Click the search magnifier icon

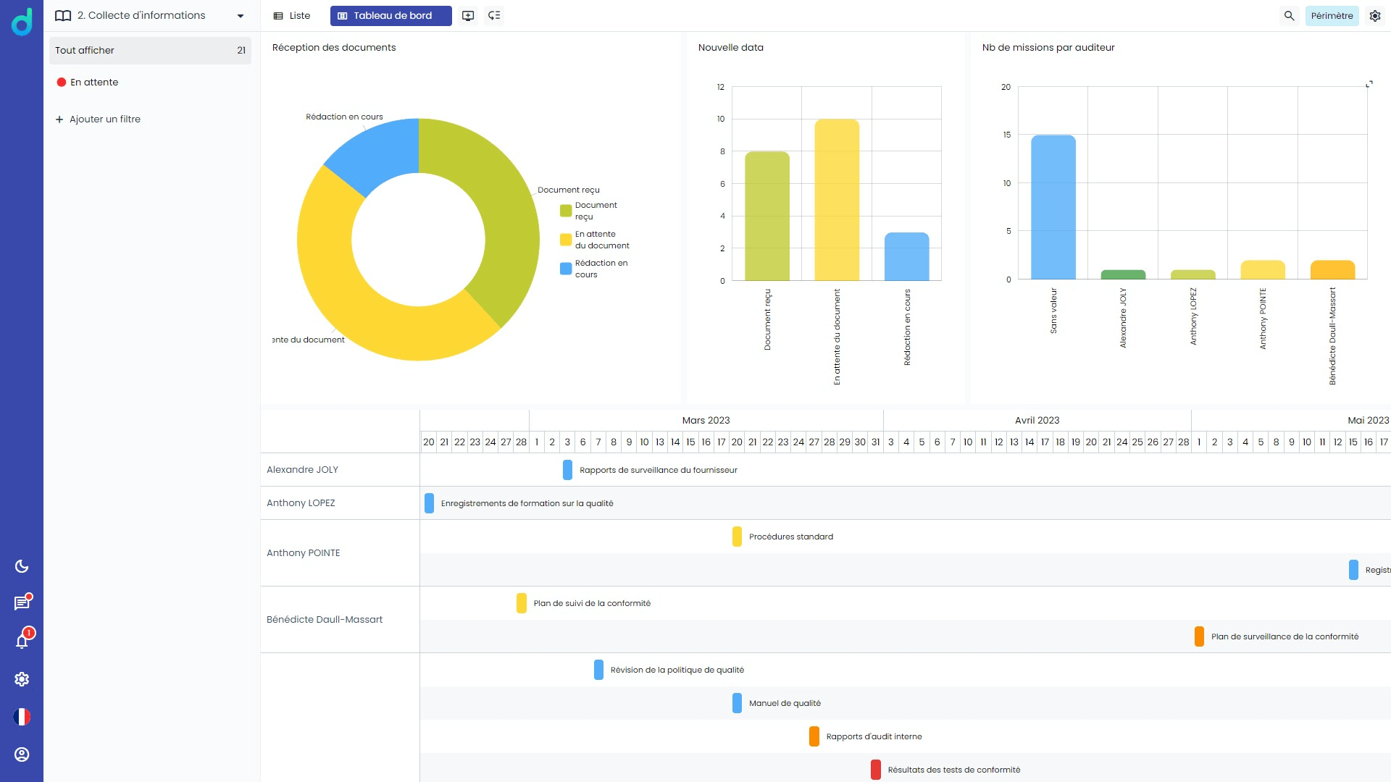coord(1290,15)
